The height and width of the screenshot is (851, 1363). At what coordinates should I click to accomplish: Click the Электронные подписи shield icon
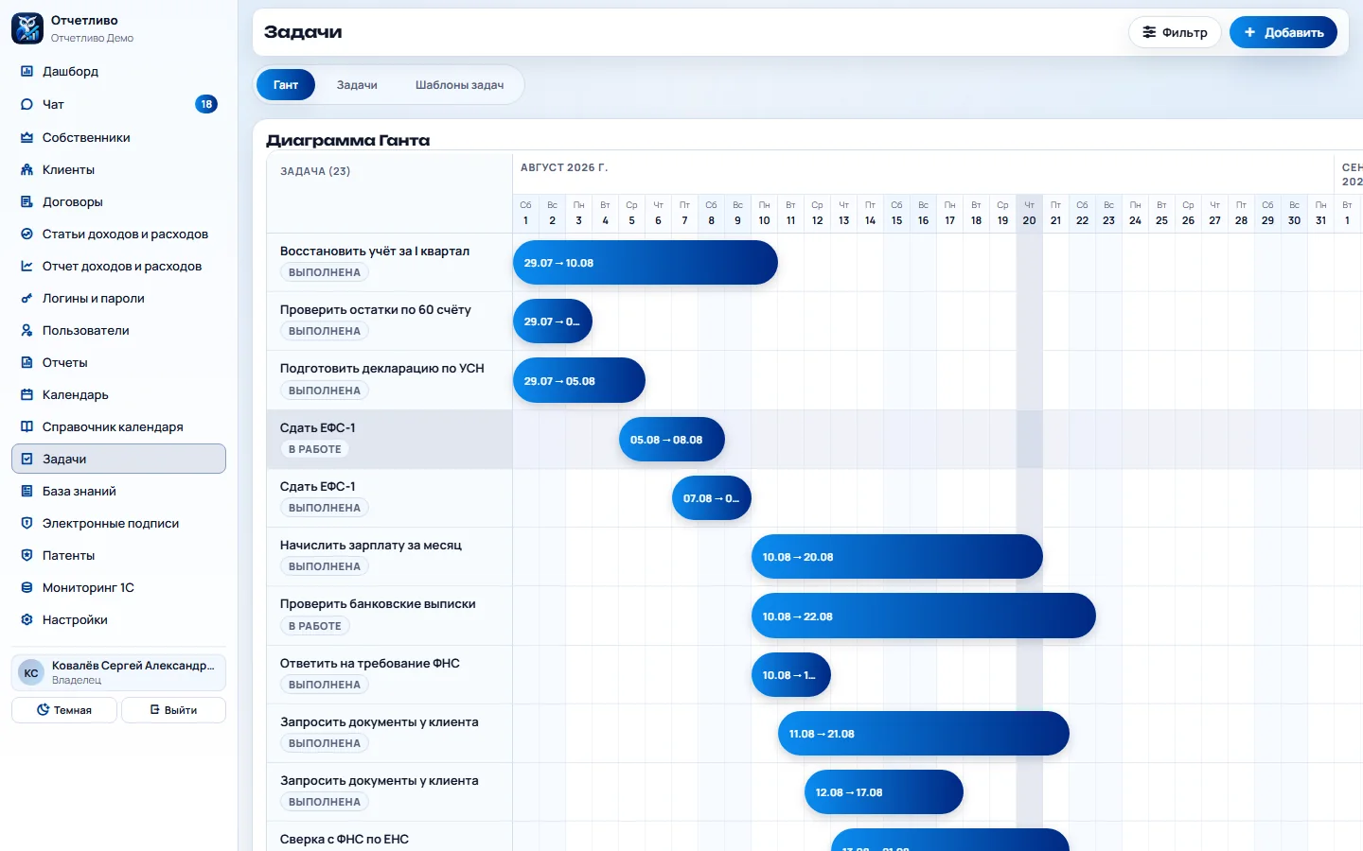27,523
